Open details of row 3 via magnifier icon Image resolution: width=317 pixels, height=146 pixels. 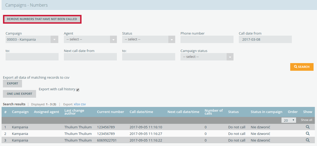coord(307,140)
